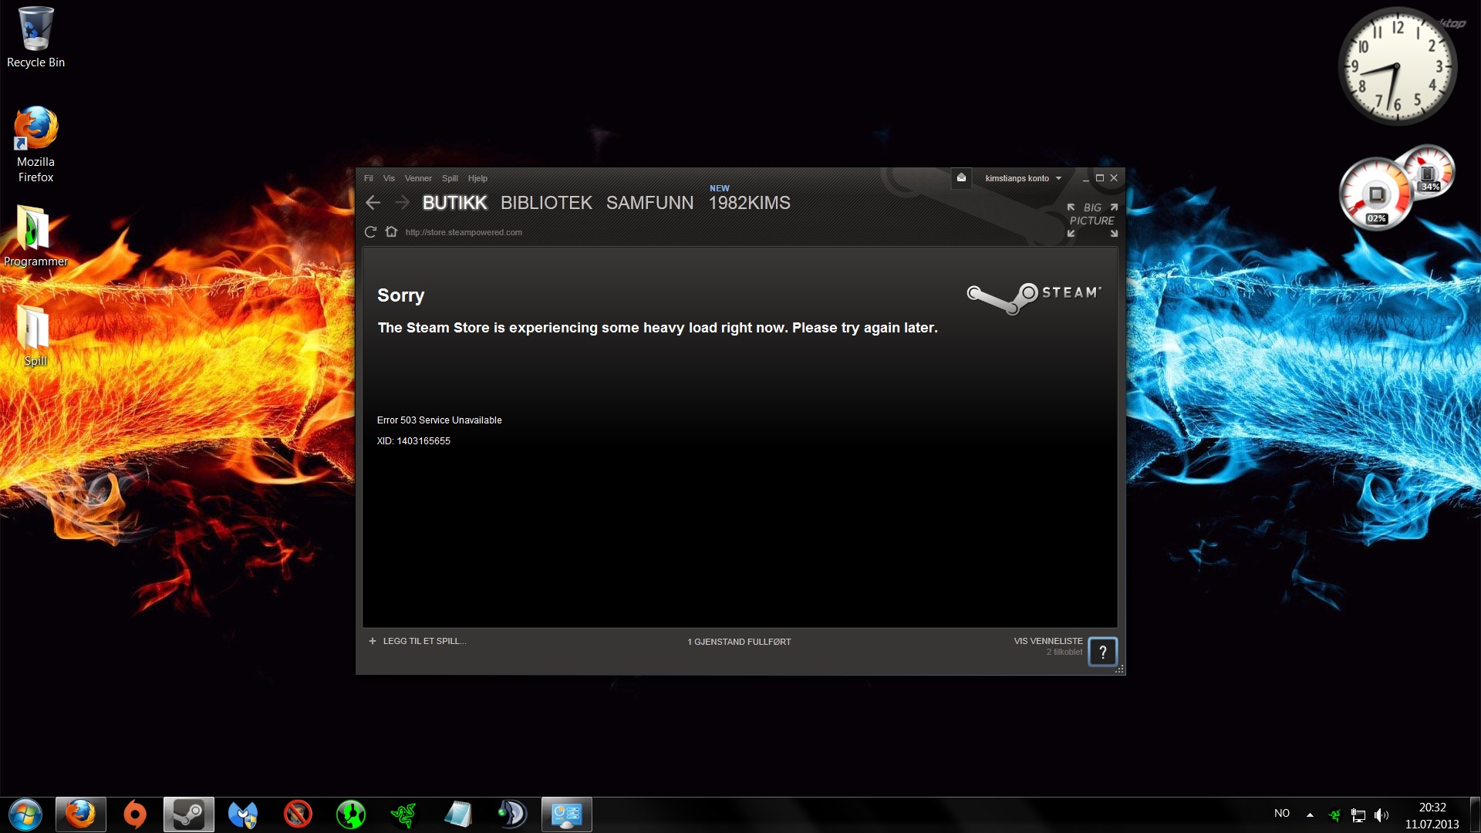Click the Razer Synapse taskbar icon
1481x833 pixels.
pos(404,814)
